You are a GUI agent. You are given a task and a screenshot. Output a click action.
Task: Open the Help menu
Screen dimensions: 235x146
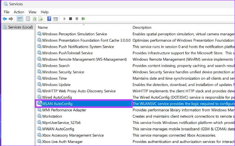point(45,12)
